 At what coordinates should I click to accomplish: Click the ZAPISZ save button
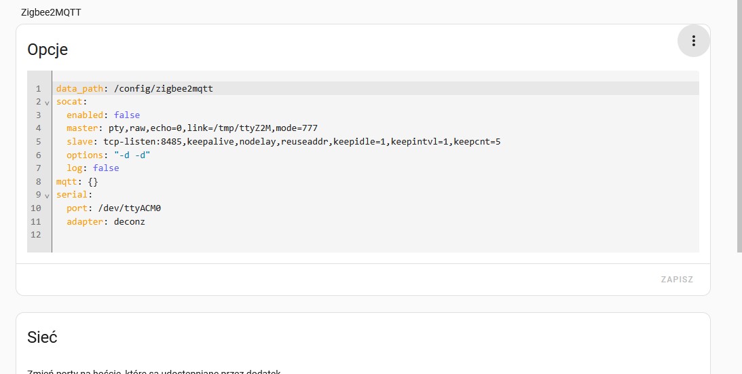pyautogui.click(x=677, y=280)
